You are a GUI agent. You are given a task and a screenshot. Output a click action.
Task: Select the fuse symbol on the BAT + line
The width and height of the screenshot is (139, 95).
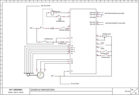click(52, 28)
